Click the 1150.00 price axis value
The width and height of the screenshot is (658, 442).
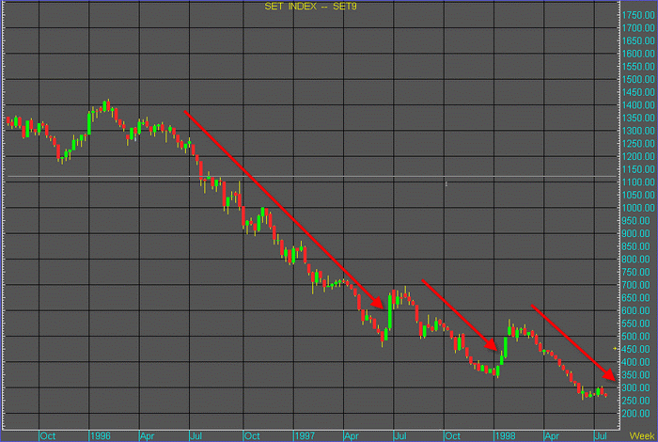click(x=638, y=169)
